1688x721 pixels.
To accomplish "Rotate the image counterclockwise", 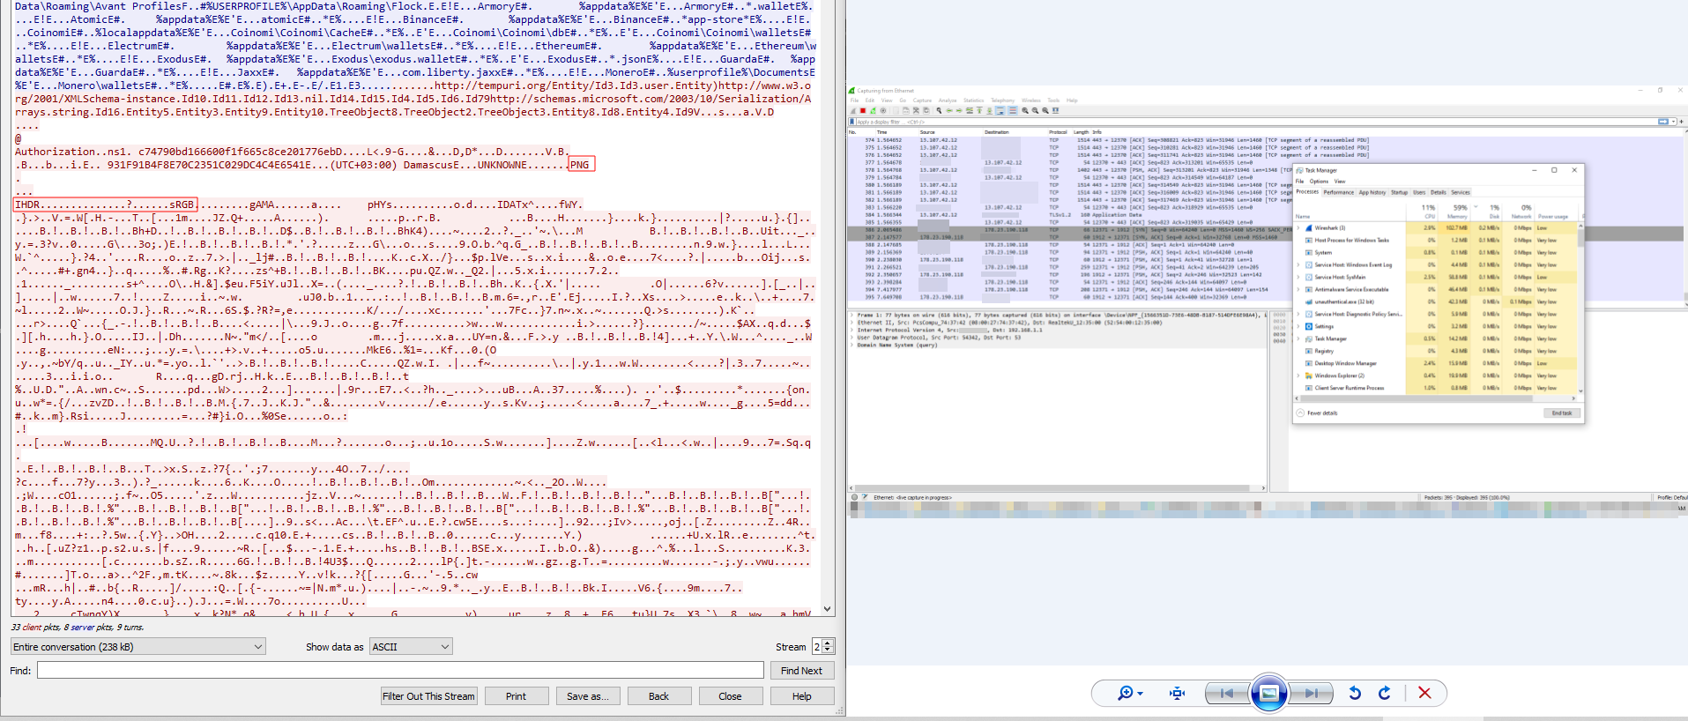I will click(1355, 694).
